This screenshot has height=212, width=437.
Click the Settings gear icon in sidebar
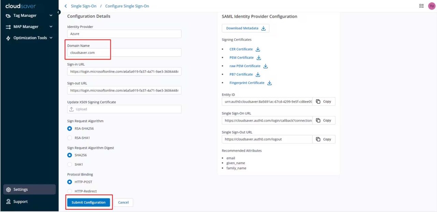(x=8, y=190)
